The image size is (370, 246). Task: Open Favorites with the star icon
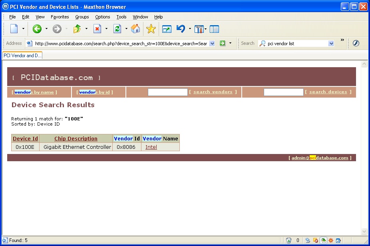coord(151,29)
